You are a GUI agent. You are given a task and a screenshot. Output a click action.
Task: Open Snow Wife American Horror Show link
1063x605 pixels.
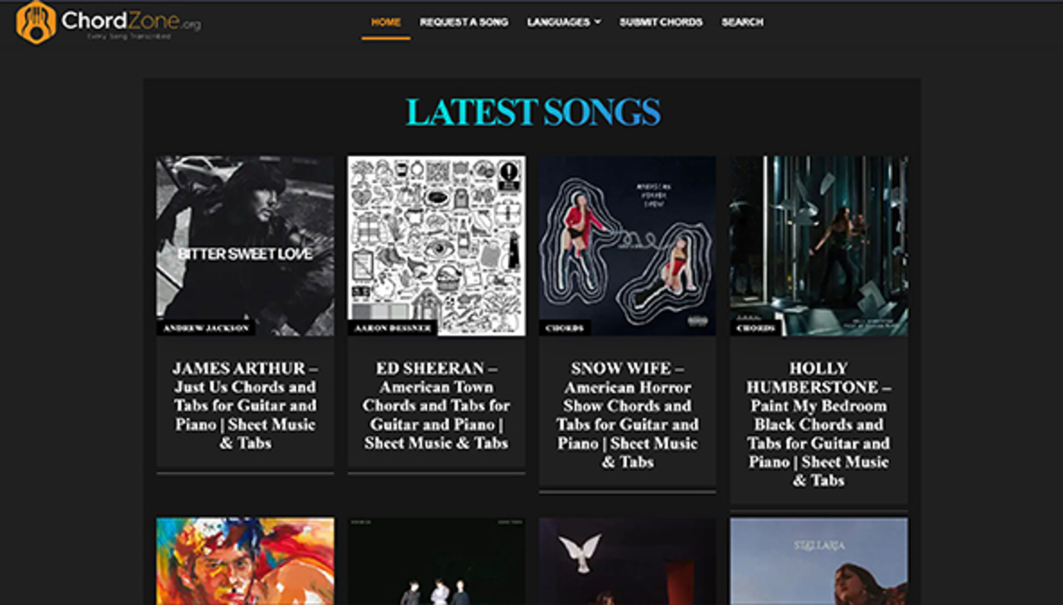click(628, 415)
